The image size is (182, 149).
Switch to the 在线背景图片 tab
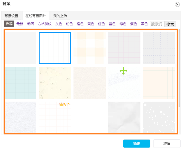(36, 16)
